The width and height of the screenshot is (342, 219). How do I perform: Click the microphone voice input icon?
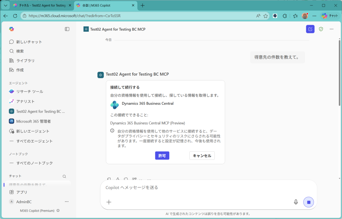tap(296, 202)
